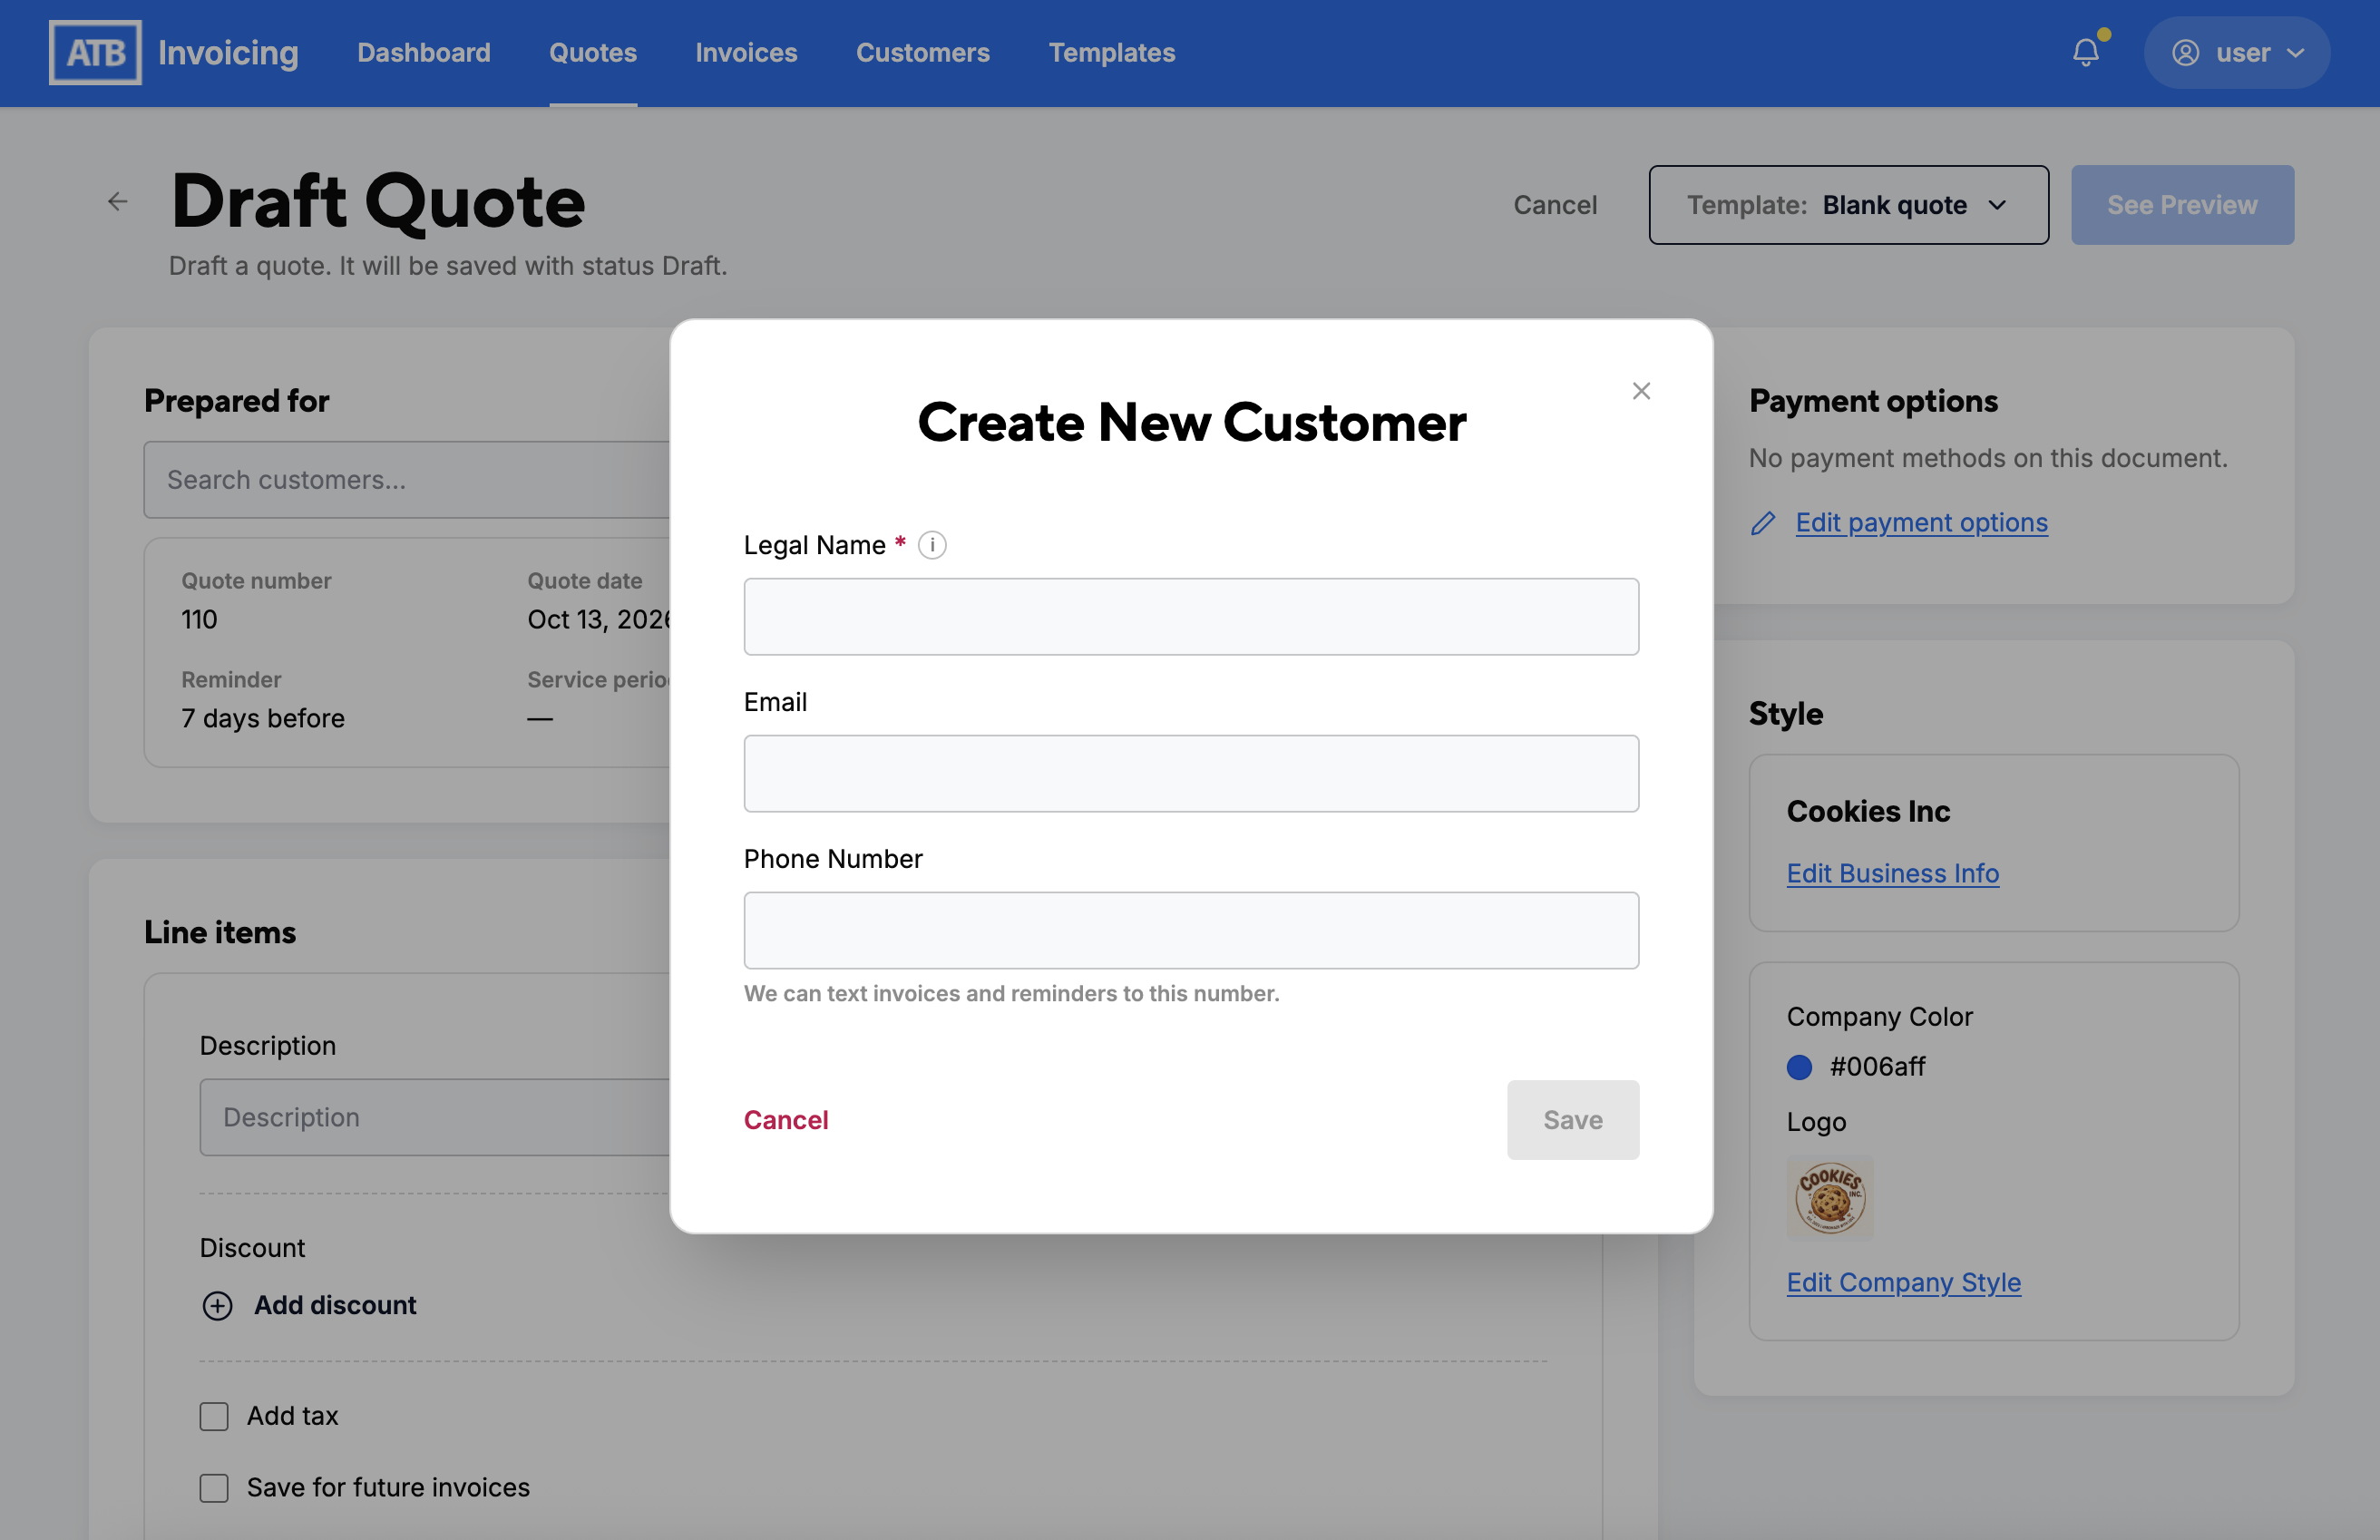Viewport: 2380px width, 1540px height.
Task: Close the Create New Customer dialog
Action: [1641, 391]
